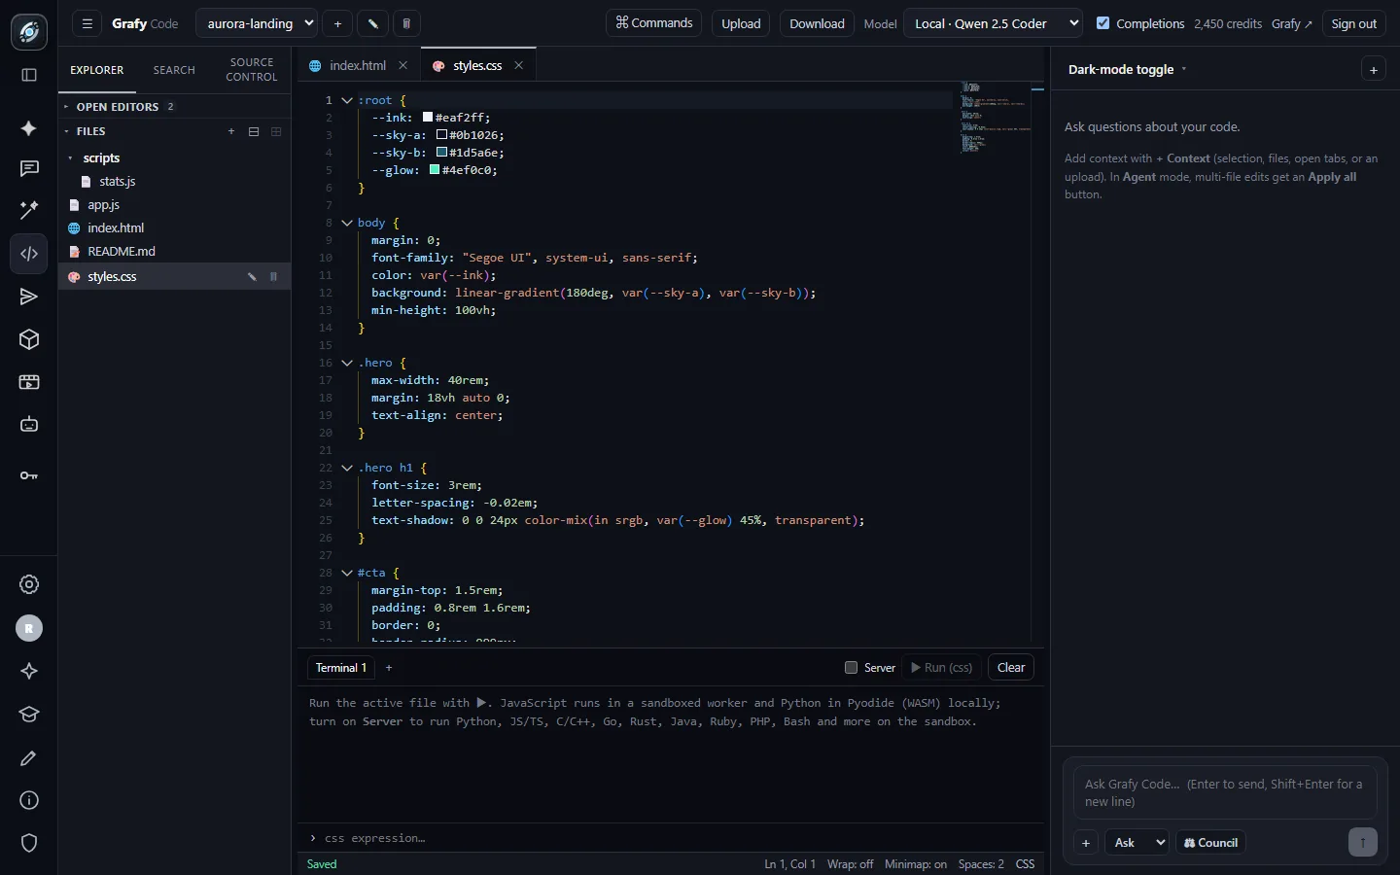Select the EXPLORER tab
1400x875 pixels.
[x=97, y=70]
